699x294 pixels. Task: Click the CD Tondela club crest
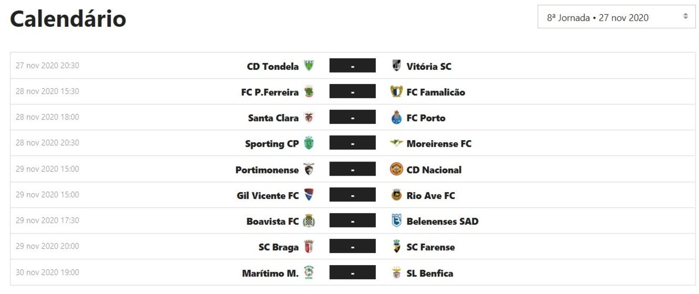tap(309, 66)
